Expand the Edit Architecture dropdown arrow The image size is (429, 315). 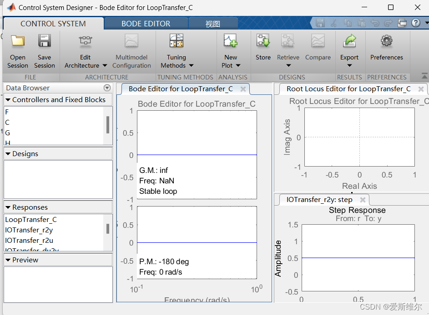point(105,65)
